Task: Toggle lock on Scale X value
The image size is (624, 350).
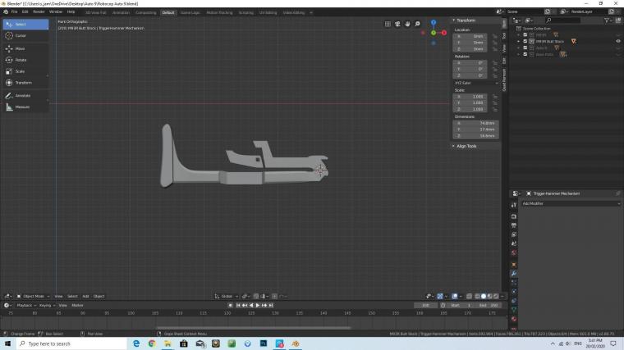Action: 495,97
